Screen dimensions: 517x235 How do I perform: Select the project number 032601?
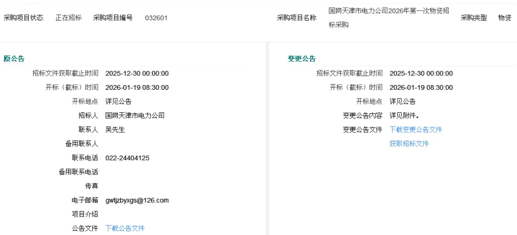point(156,18)
